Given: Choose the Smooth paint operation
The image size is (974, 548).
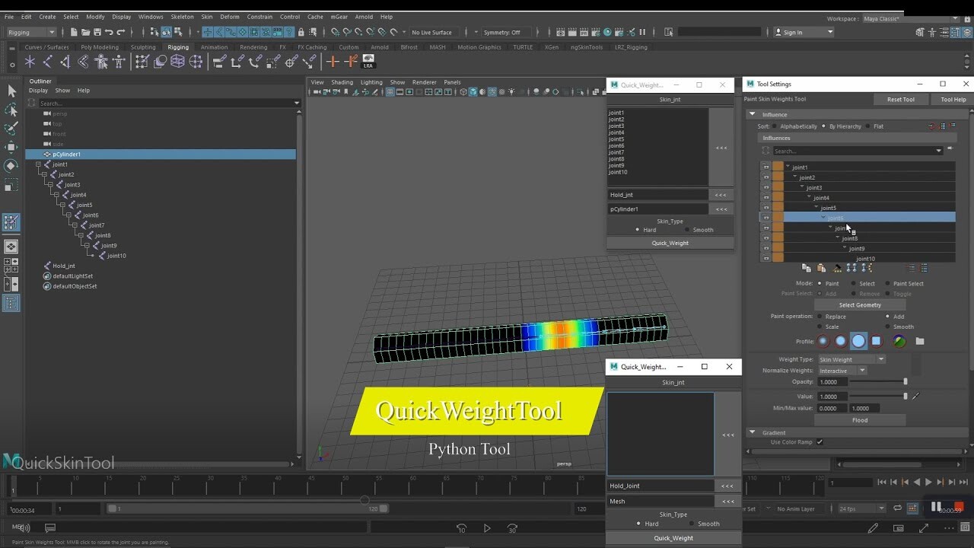Looking at the screenshot, I should pos(887,327).
